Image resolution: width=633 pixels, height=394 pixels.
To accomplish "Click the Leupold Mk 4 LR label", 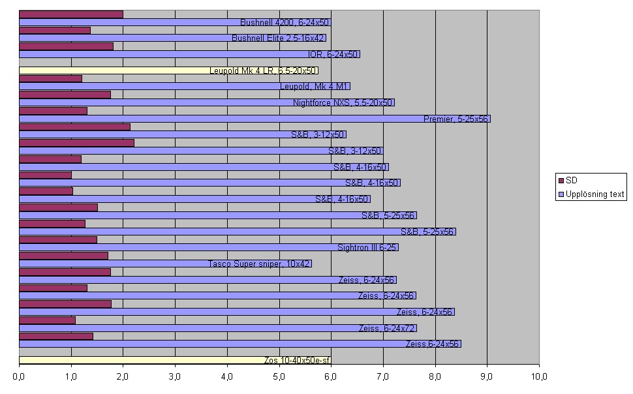I will click(x=263, y=70).
